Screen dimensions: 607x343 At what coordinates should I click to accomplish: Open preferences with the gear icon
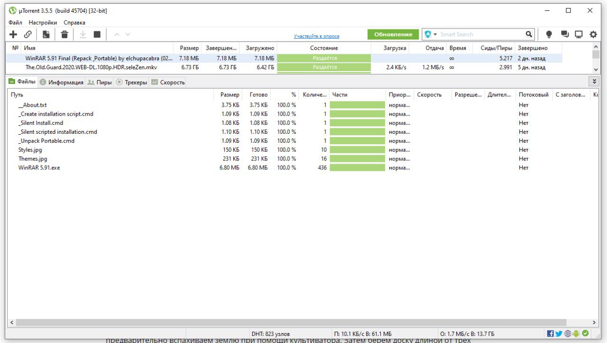(x=593, y=34)
